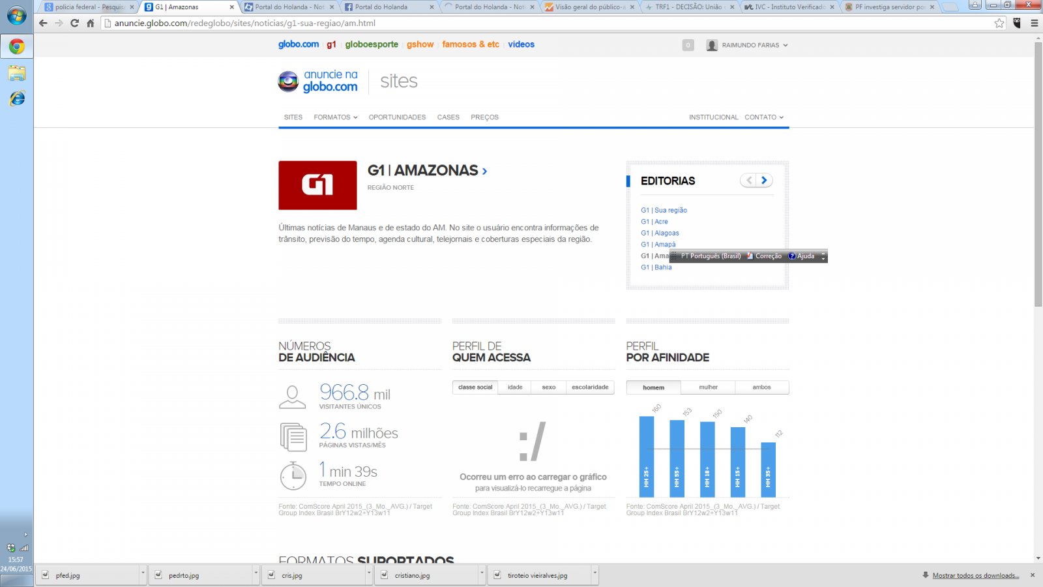The height and width of the screenshot is (587, 1043).
Task: Open the Chrome menu icon
Action: pos(1034,23)
